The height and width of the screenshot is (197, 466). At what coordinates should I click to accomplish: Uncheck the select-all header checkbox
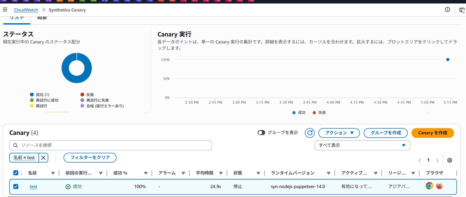point(16,173)
